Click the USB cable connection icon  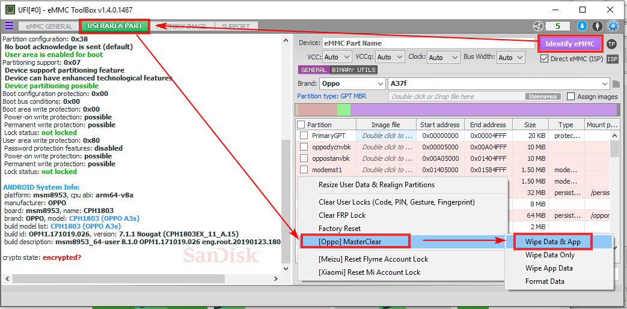click(x=598, y=26)
